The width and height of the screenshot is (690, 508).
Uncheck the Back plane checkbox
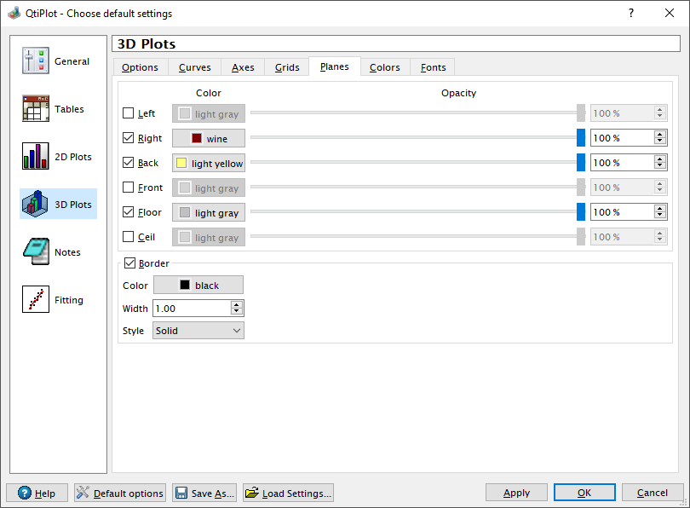click(x=129, y=163)
